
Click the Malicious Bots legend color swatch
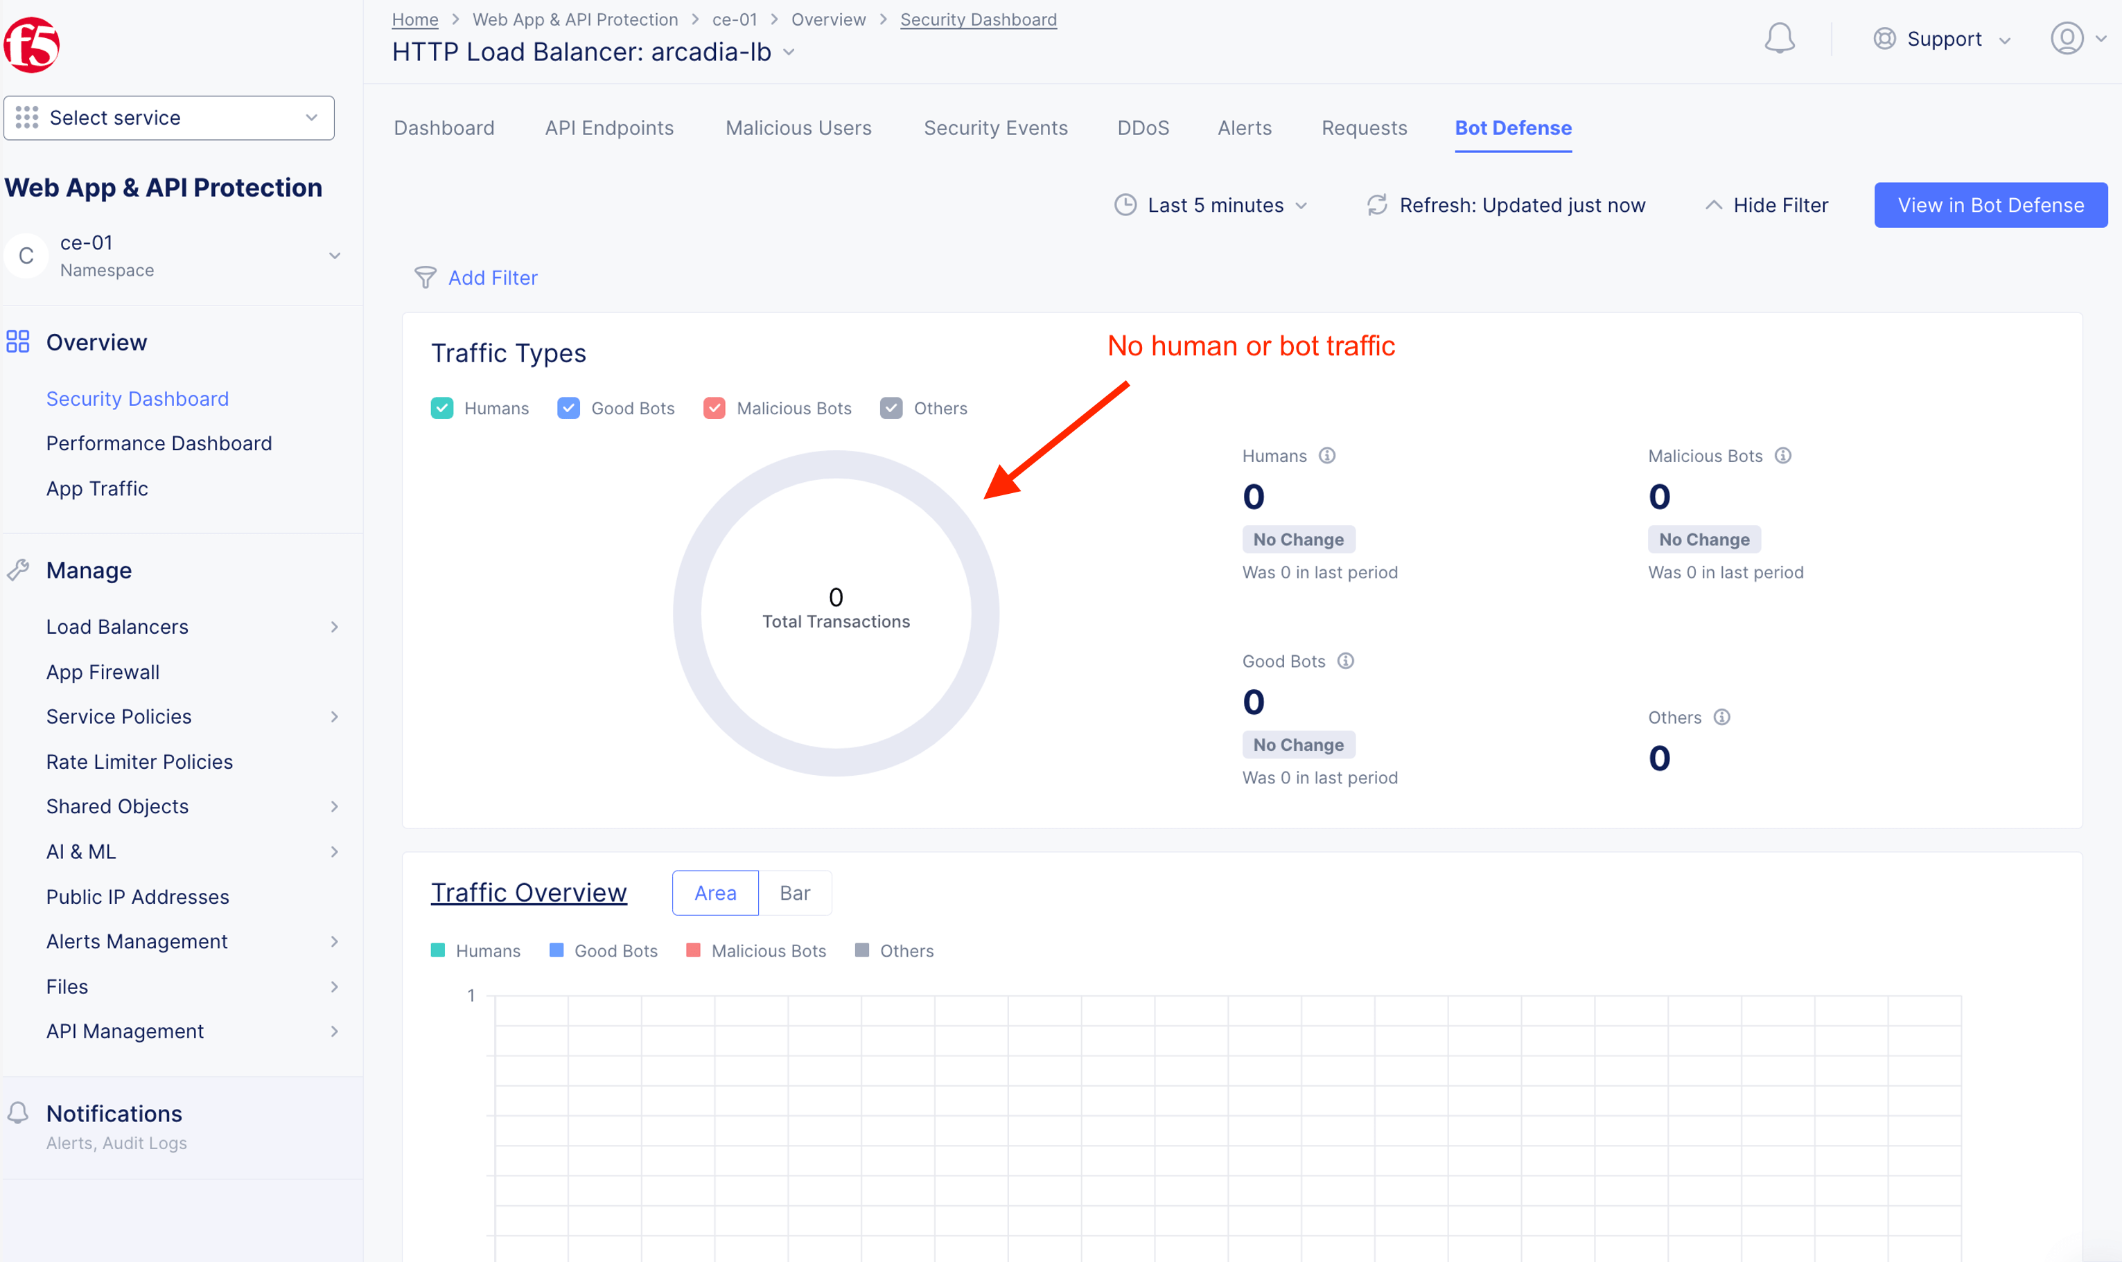[x=692, y=950]
